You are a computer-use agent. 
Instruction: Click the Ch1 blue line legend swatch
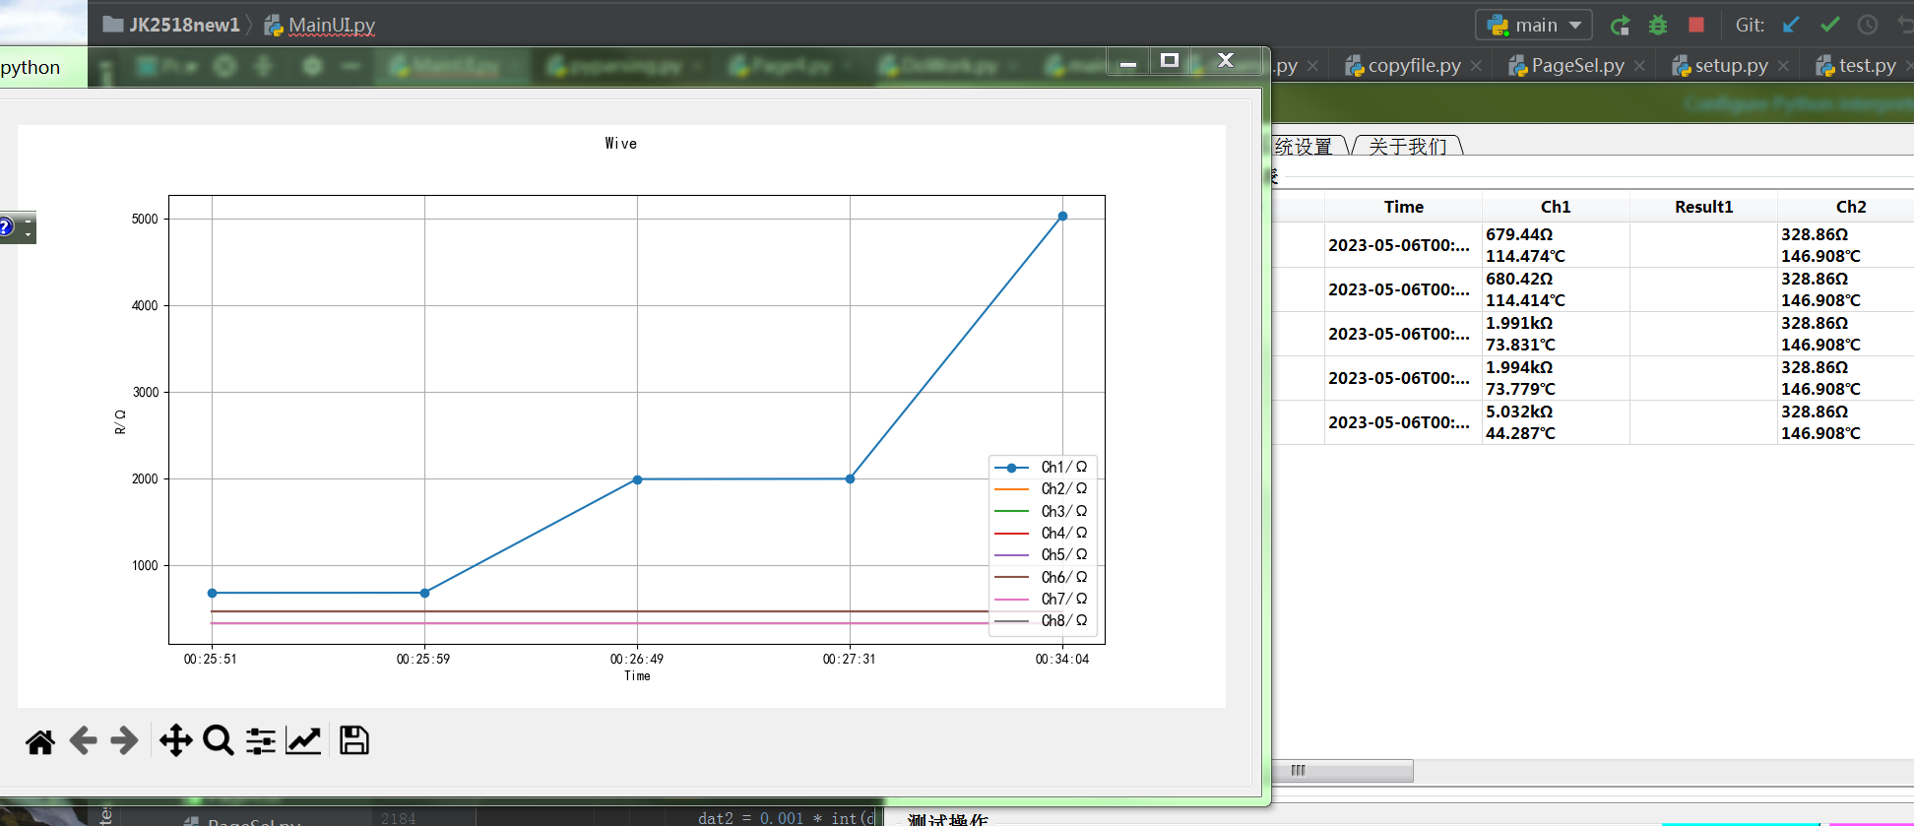coord(1011,468)
